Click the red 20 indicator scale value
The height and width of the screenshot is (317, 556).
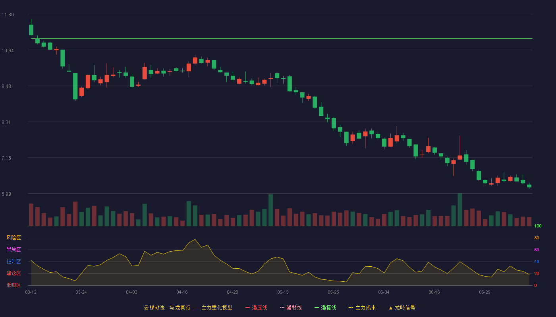point(537,273)
